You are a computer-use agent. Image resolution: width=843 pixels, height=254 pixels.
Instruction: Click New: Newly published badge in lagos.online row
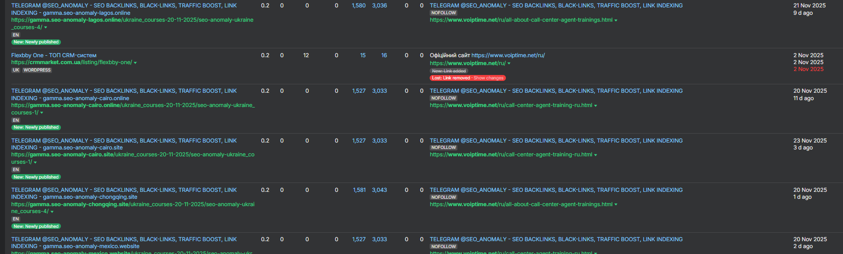click(36, 42)
